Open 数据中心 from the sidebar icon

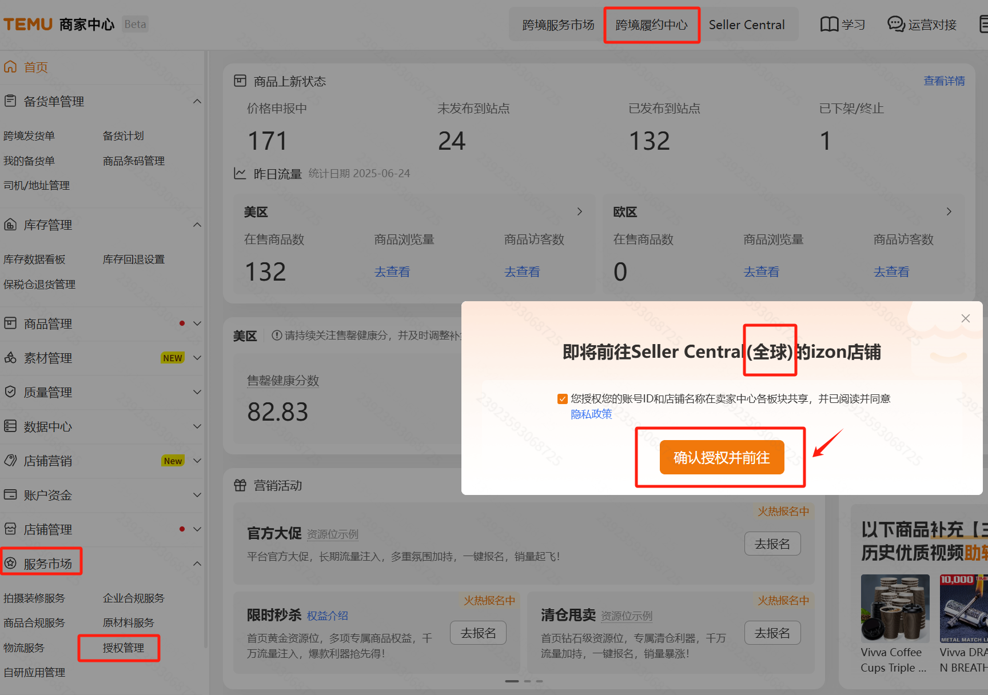(10, 426)
